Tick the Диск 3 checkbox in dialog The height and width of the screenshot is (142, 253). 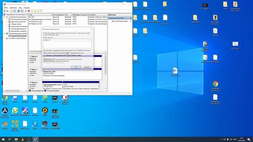[44, 40]
